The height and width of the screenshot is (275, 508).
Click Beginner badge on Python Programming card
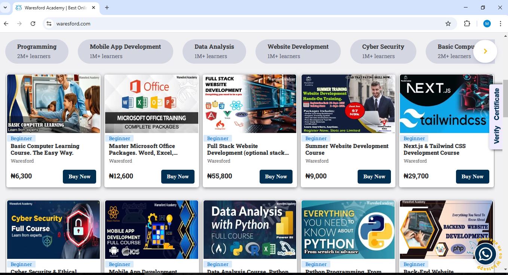[x=316, y=264]
